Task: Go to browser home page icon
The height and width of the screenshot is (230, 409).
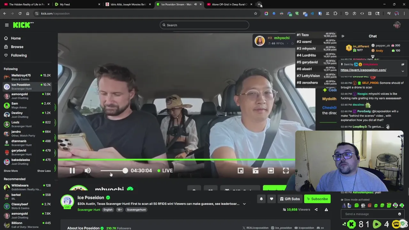Action: (x=27, y=13)
